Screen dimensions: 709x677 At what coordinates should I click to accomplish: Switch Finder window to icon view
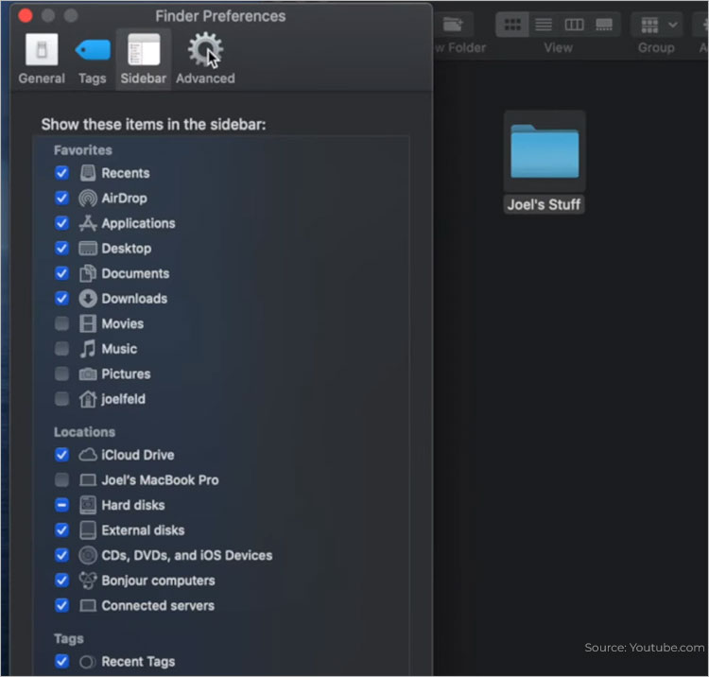[x=512, y=24]
